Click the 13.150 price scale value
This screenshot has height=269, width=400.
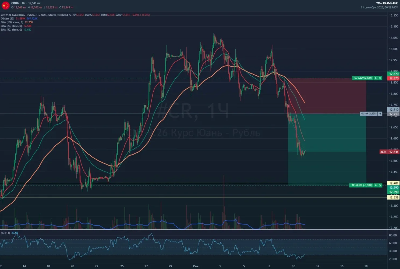(x=394, y=15)
